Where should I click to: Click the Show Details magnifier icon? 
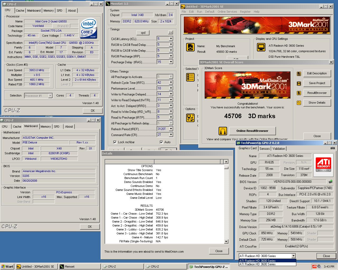pos(299,103)
